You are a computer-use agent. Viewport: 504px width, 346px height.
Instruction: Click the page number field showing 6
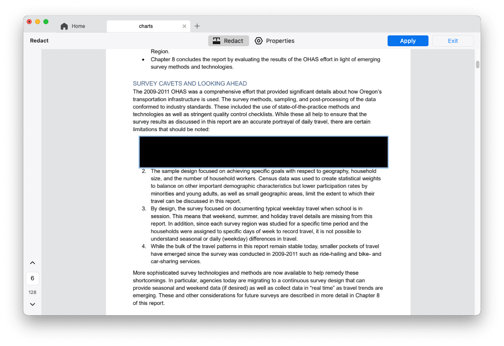[32, 278]
